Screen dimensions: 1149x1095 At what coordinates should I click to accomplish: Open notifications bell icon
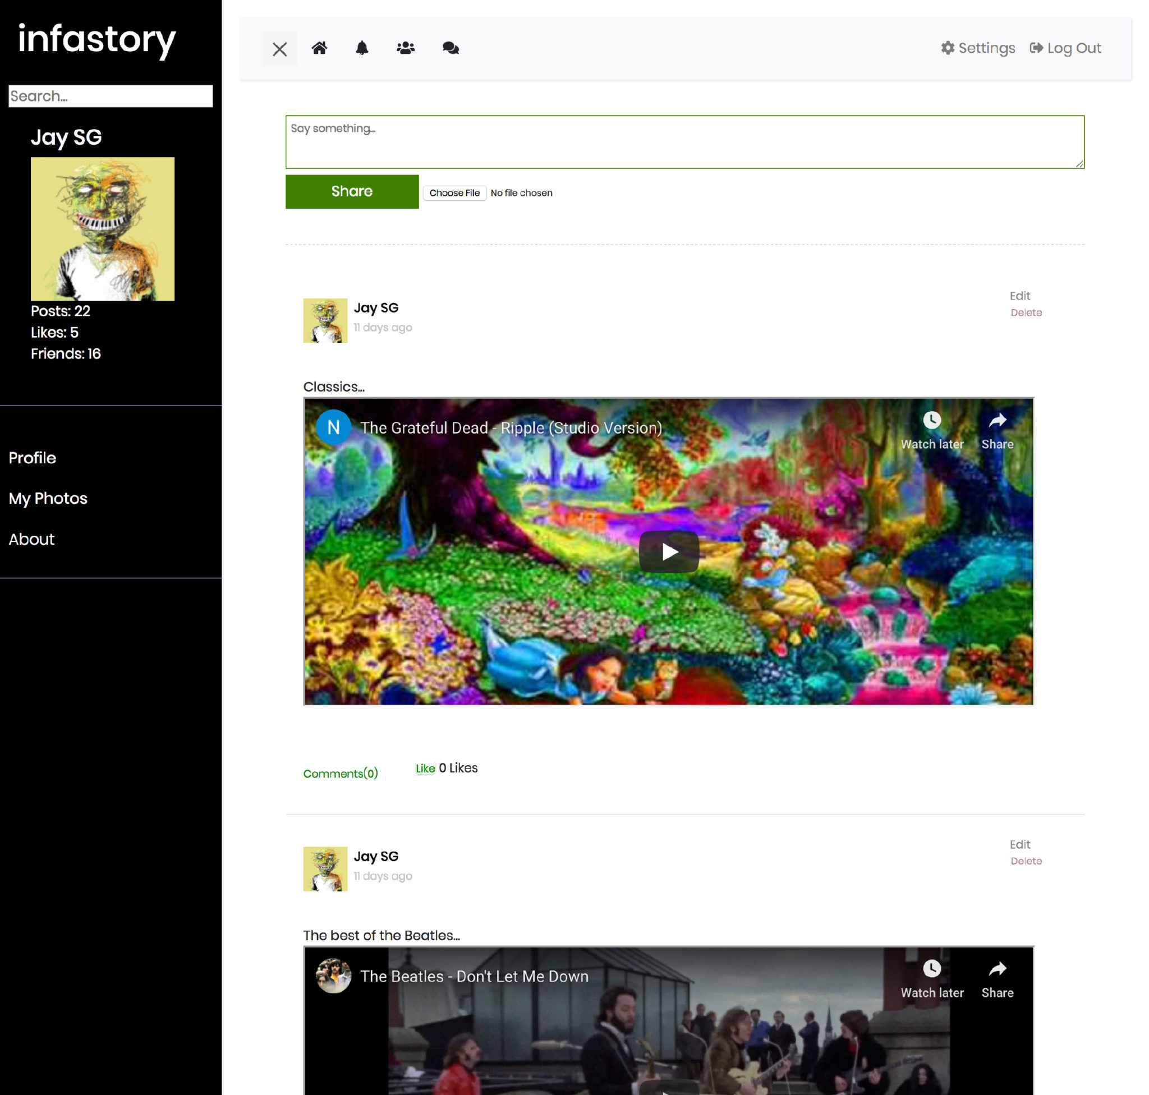(x=362, y=48)
